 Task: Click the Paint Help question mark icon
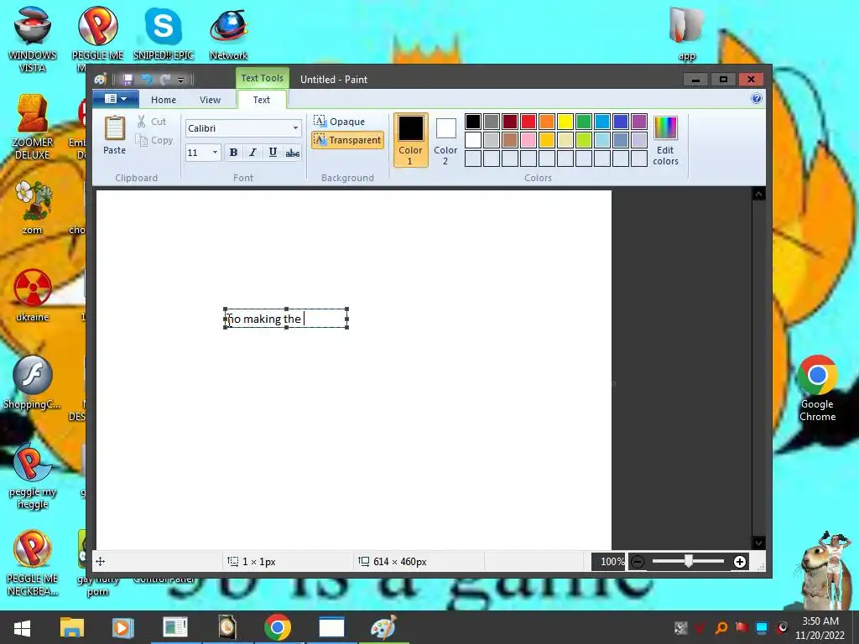[757, 99]
